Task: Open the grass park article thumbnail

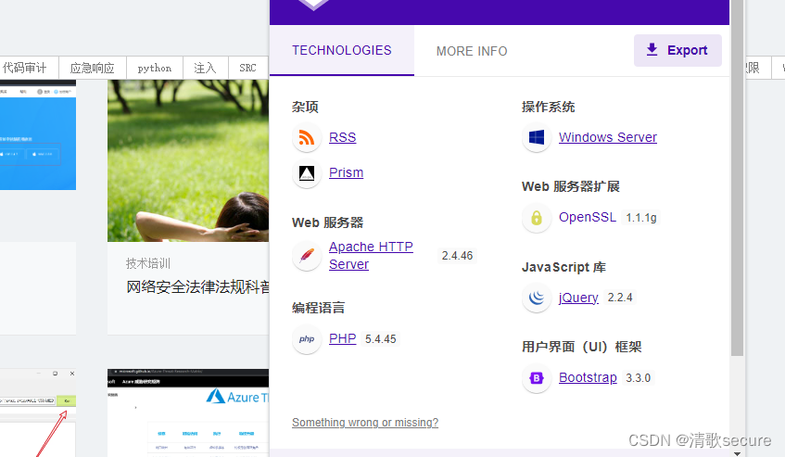Action: tap(188, 160)
